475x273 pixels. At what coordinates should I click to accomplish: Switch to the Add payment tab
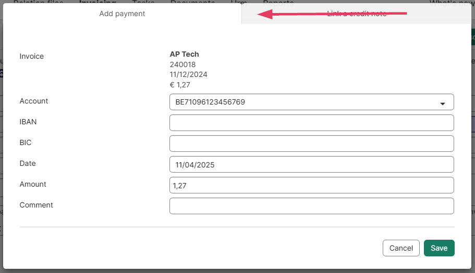click(122, 14)
